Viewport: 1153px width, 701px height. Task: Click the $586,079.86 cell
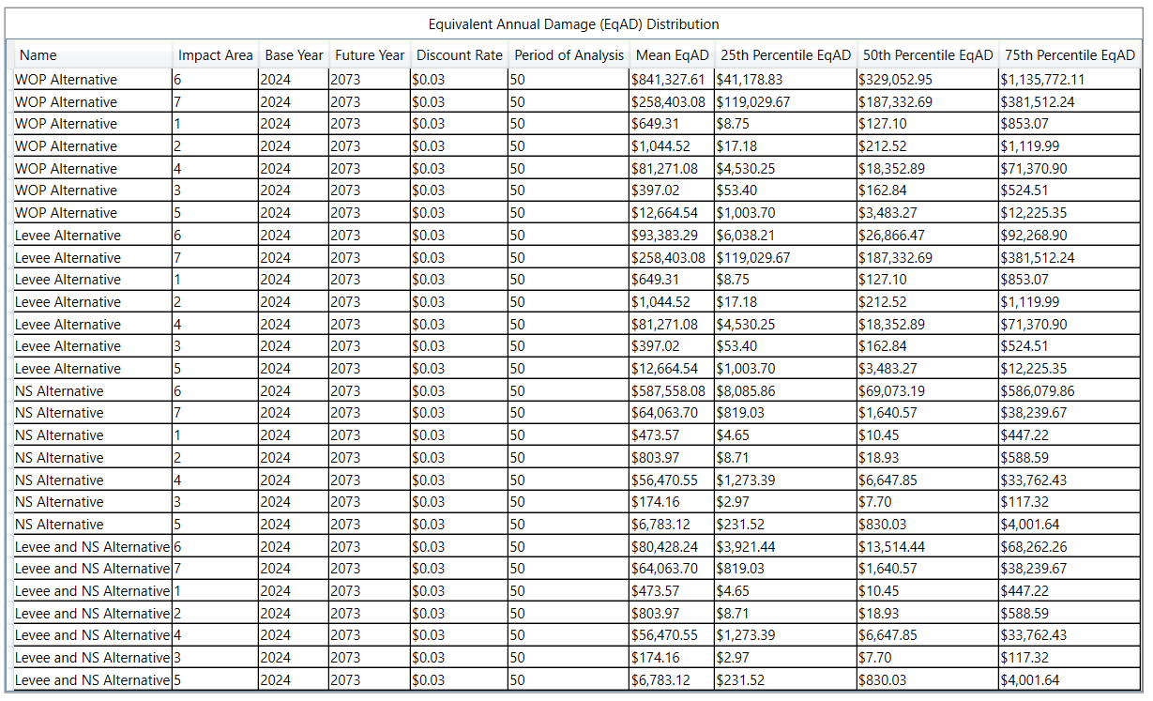(1070, 391)
